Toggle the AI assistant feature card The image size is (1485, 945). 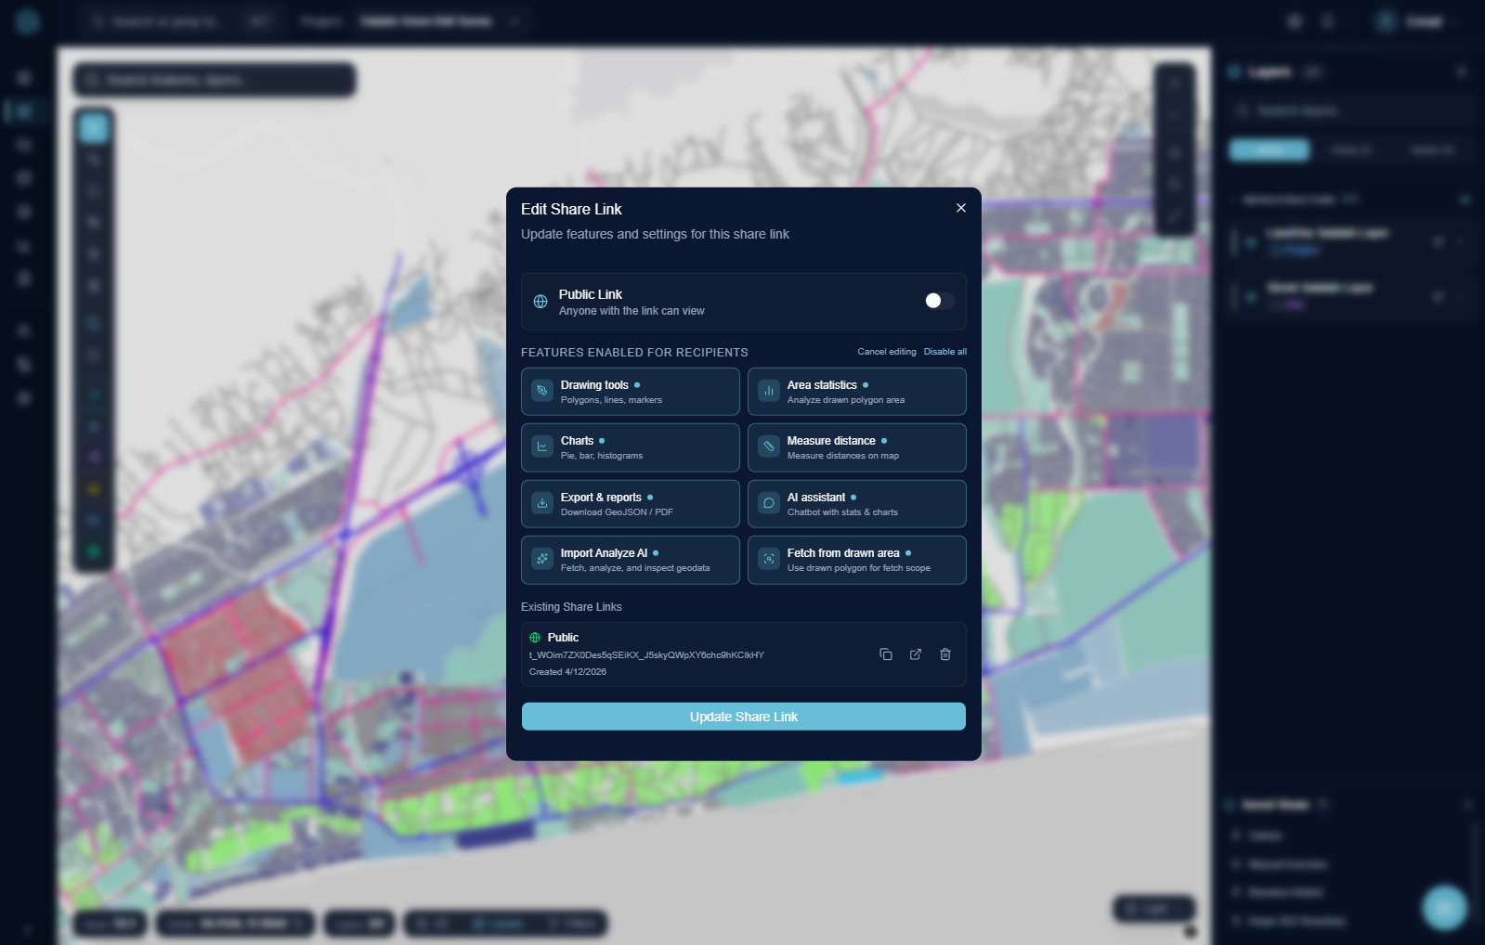pyautogui.click(x=857, y=504)
